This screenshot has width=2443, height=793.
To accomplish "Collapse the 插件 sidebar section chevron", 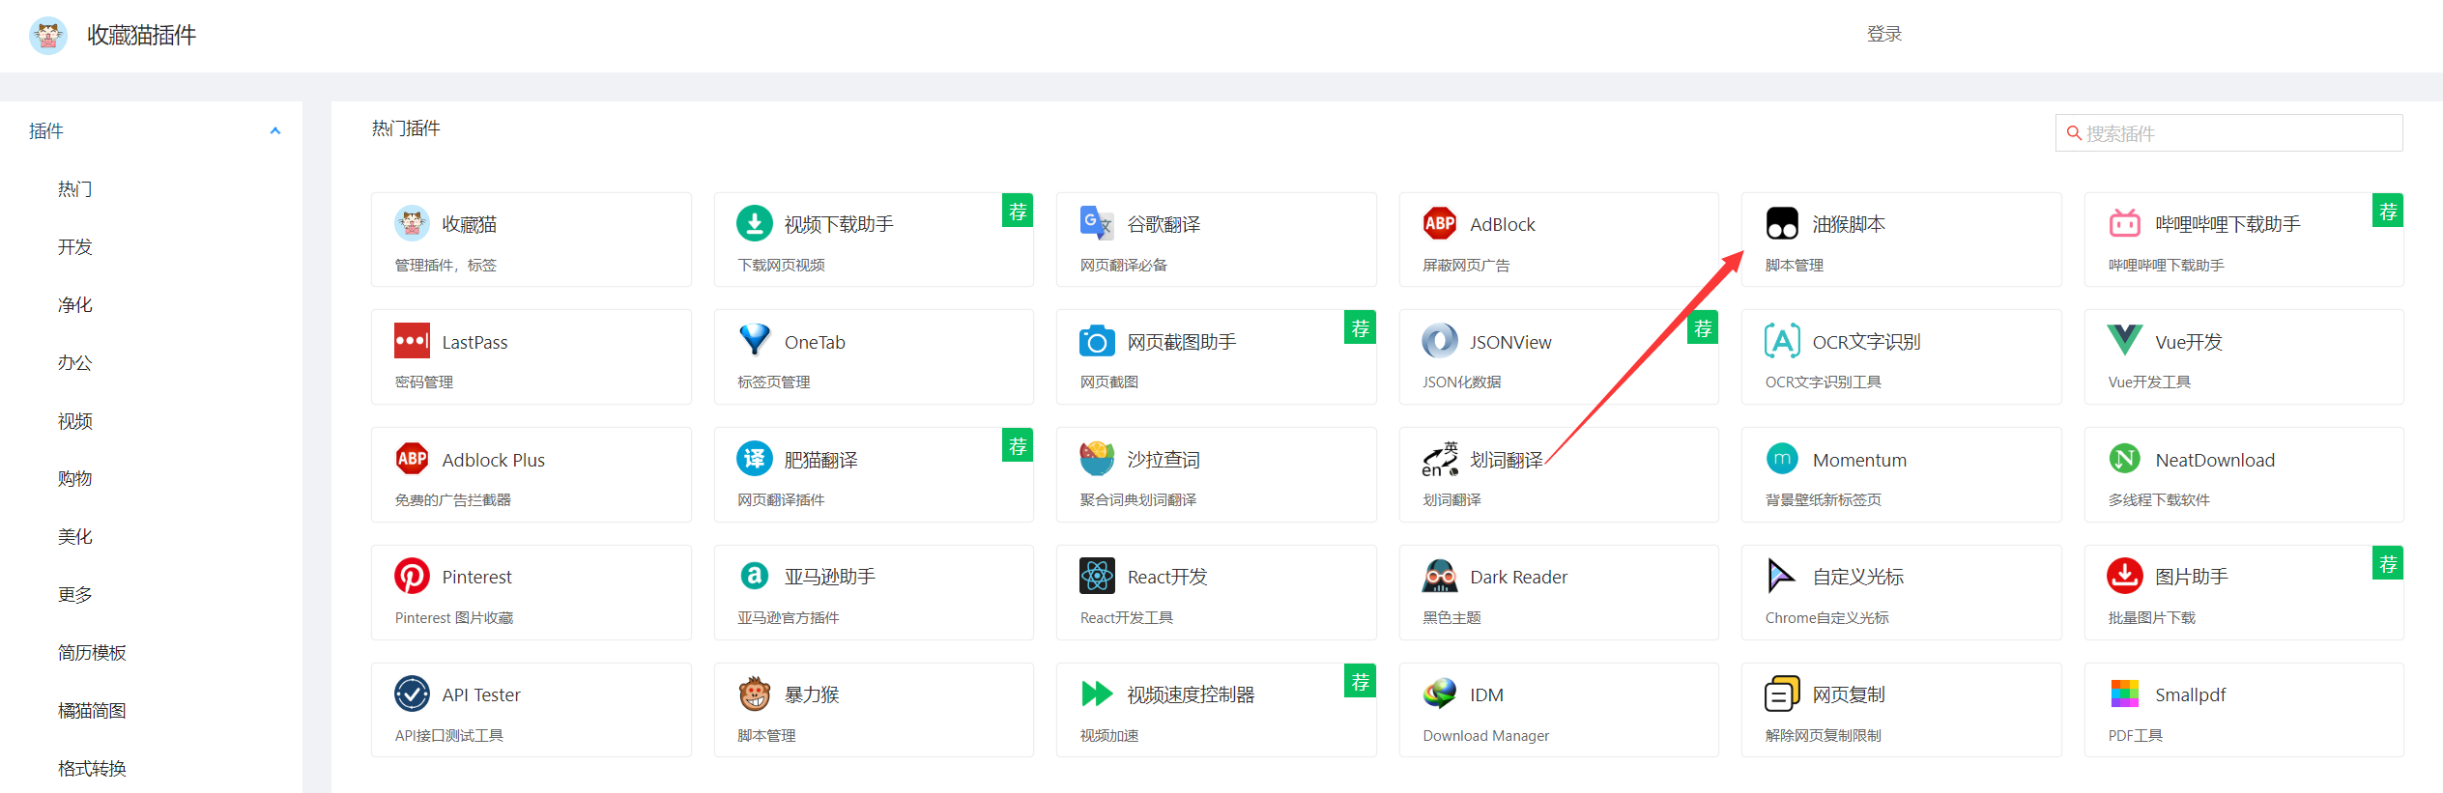I will coord(275,130).
